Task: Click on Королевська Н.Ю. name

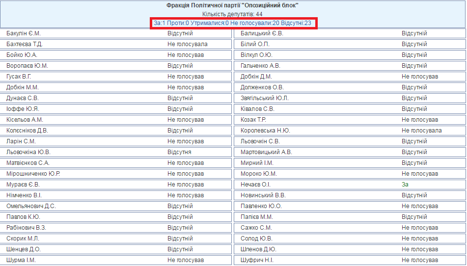Action: click(x=265, y=131)
